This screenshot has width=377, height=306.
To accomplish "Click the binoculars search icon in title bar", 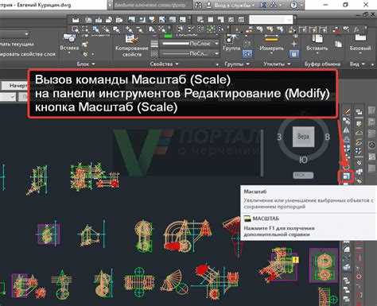I will pyautogui.click(x=198, y=5).
